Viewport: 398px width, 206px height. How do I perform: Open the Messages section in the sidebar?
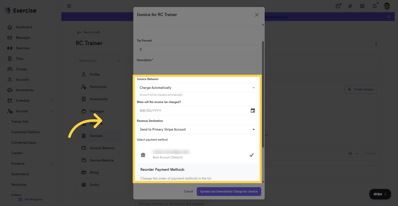(22, 38)
